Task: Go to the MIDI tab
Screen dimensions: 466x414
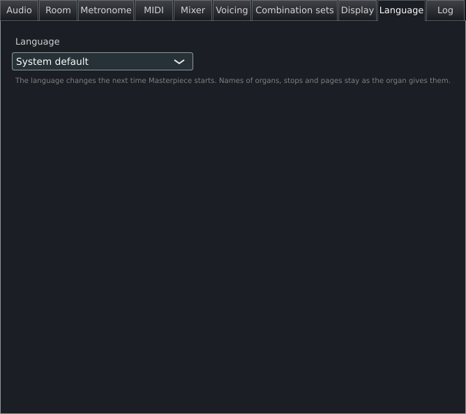Action: tap(153, 10)
